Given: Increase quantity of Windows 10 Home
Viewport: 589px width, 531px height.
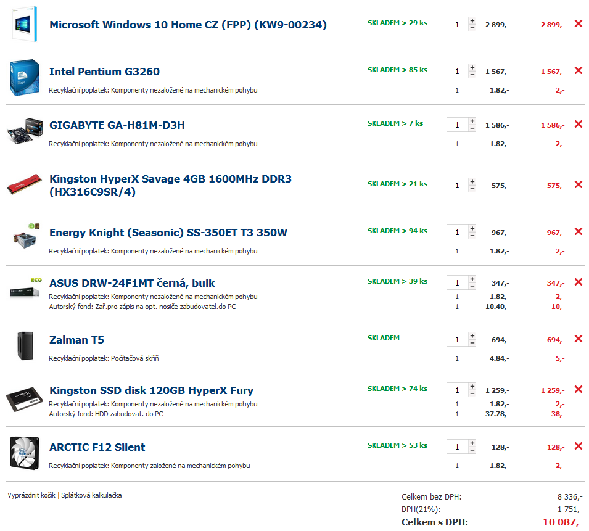Looking at the screenshot, I should (472, 20).
